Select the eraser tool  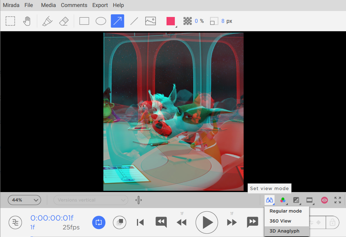64,21
